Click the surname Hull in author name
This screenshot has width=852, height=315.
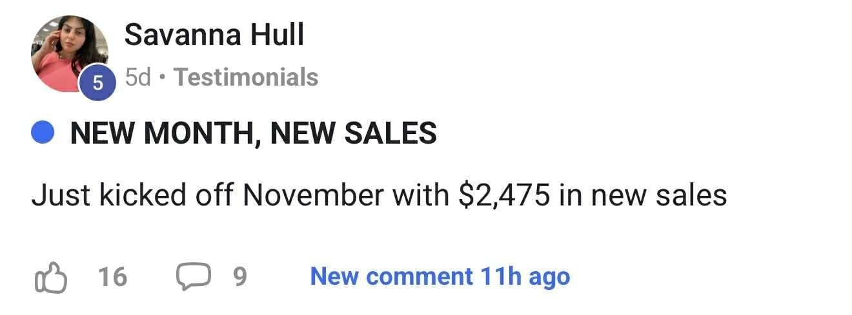coord(278,34)
